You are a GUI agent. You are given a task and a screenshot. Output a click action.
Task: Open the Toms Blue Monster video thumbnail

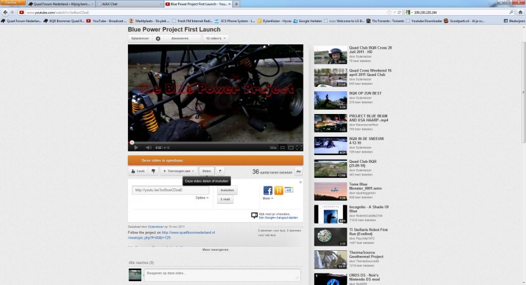[330, 191]
